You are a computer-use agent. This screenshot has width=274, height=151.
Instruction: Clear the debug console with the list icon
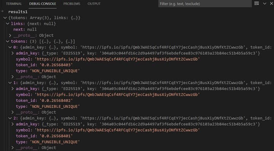coord(256,3)
